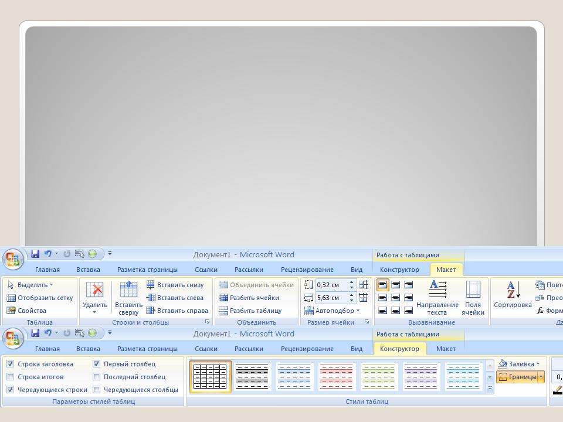The width and height of the screenshot is (563, 422).
Task: Align cell text center left
Action: 382,298
